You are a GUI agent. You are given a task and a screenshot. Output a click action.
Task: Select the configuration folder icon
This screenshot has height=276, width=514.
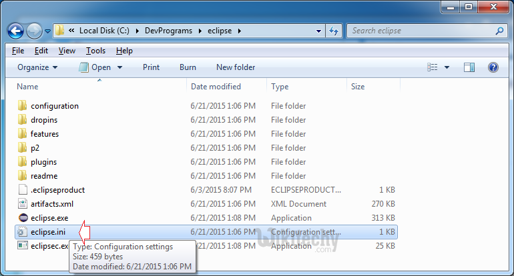coord(22,106)
